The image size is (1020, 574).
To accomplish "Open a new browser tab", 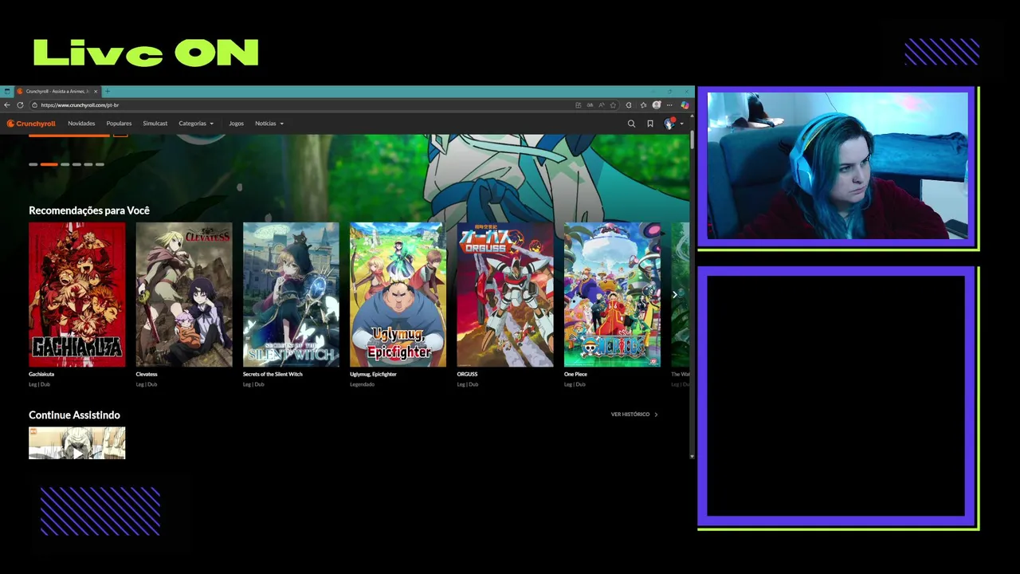I will (108, 91).
